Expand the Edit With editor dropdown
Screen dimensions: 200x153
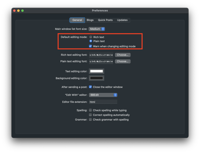click(103, 95)
